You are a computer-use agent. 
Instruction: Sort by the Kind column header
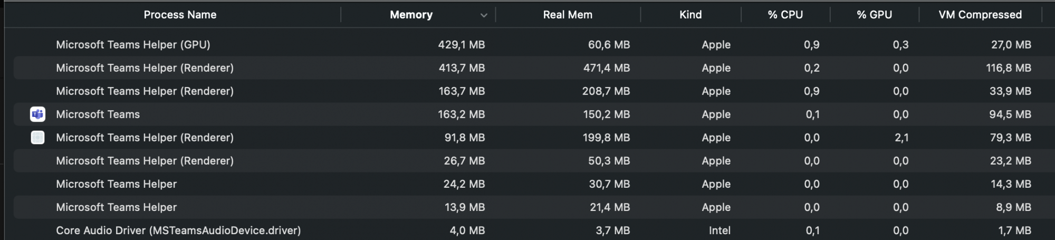tap(690, 15)
